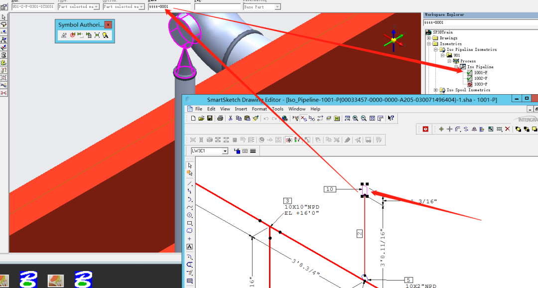Screen dimensions: 538x288
Task: Select the Curve tool in drawing sidebar
Action: pyautogui.click(x=190, y=207)
